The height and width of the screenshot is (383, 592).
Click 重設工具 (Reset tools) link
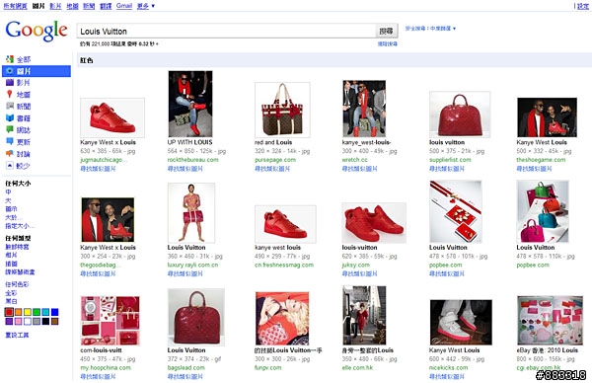coord(17,335)
